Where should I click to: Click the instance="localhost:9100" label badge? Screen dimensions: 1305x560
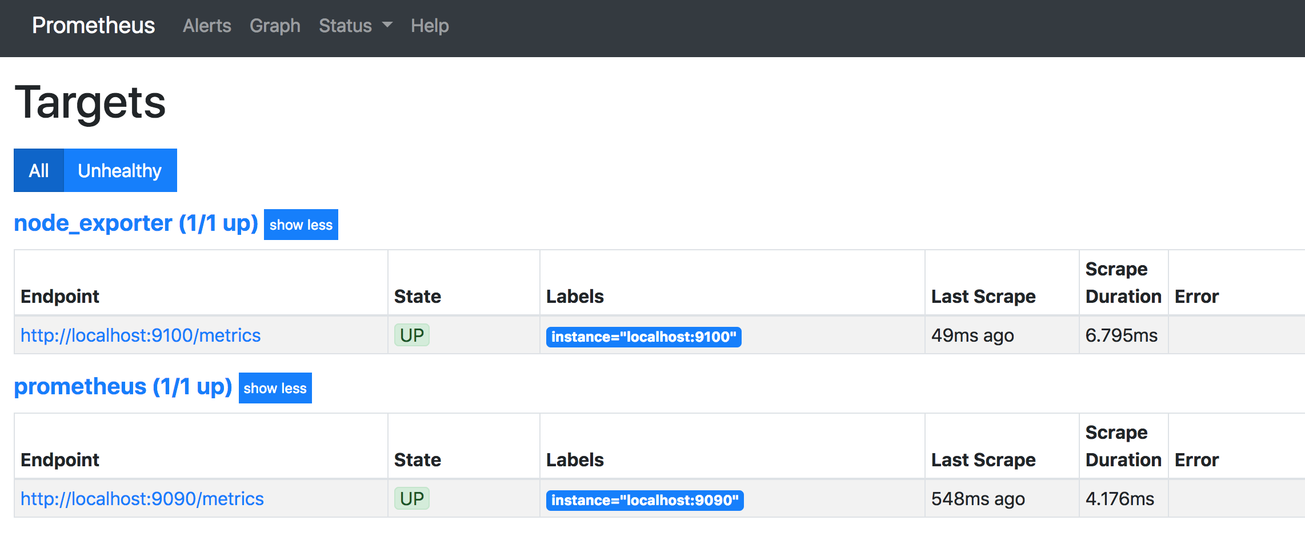(x=644, y=337)
